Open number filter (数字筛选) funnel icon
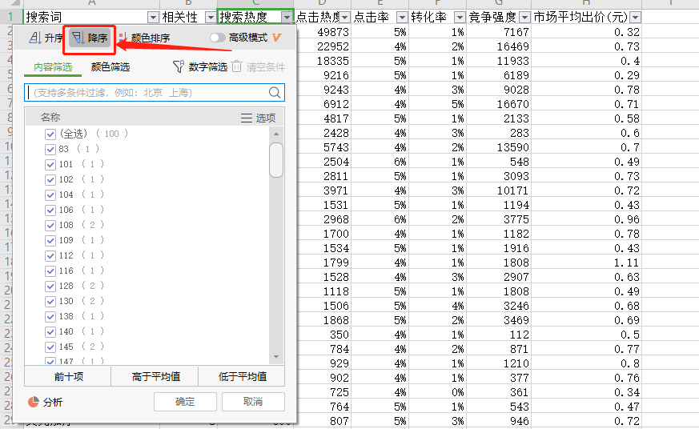699x429 pixels. tap(179, 67)
